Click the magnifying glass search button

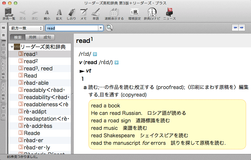pos(109,28)
